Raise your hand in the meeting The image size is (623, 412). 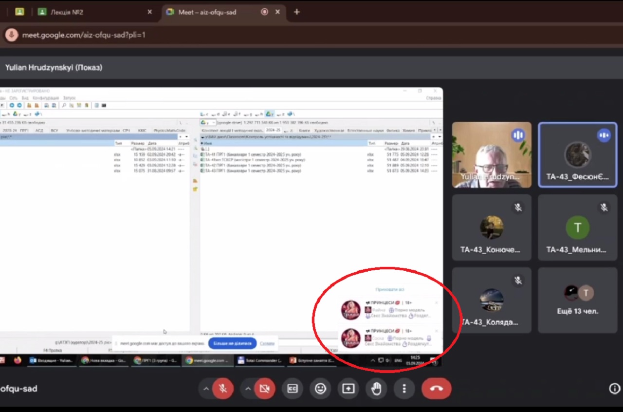376,389
